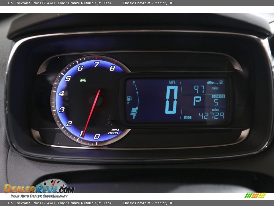The image size is (274, 206).
Task: Click the striped green-orange-yellow logo
Action: (255, 195)
